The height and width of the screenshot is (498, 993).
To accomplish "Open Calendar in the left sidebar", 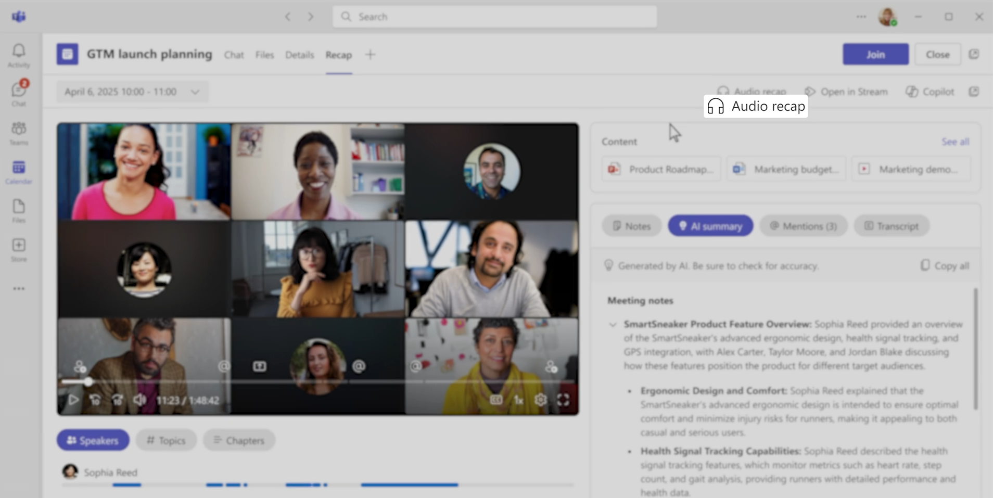I will tap(19, 172).
